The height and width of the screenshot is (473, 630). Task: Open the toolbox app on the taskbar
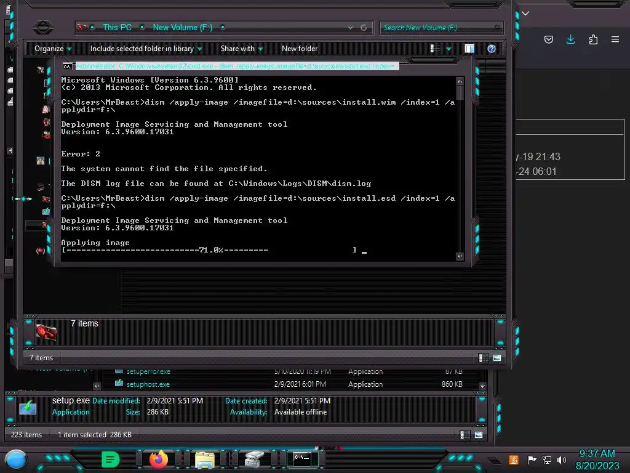click(x=254, y=459)
